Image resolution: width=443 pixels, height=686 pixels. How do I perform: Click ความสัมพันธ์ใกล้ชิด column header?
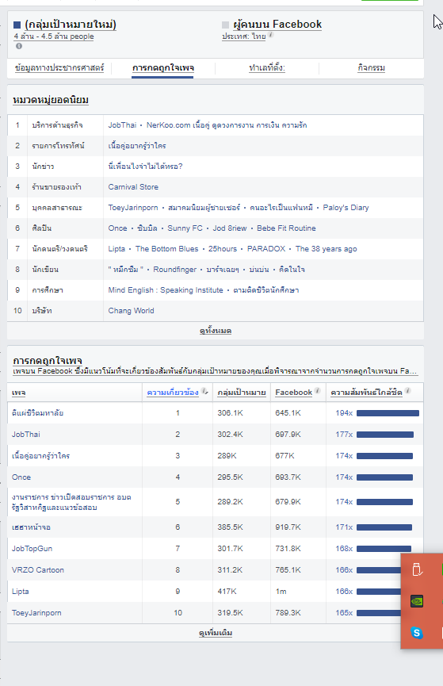pos(366,393)
